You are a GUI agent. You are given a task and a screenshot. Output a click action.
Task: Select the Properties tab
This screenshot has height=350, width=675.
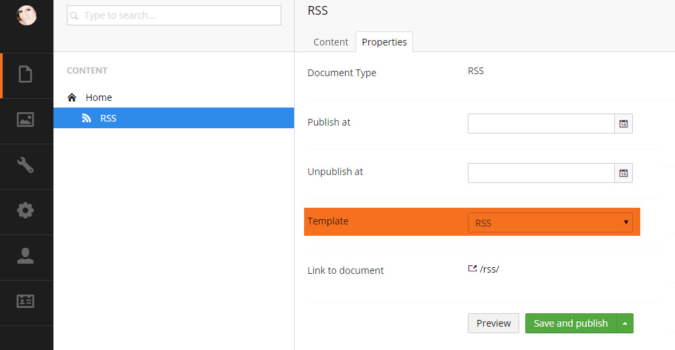click(384, 42)
